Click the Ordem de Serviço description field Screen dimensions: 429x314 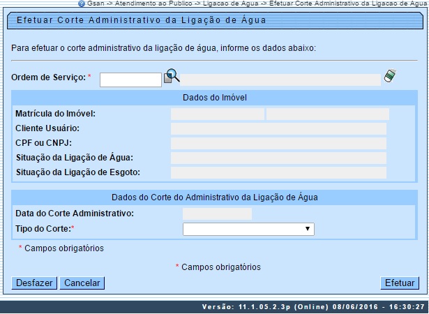coord(280,80)
